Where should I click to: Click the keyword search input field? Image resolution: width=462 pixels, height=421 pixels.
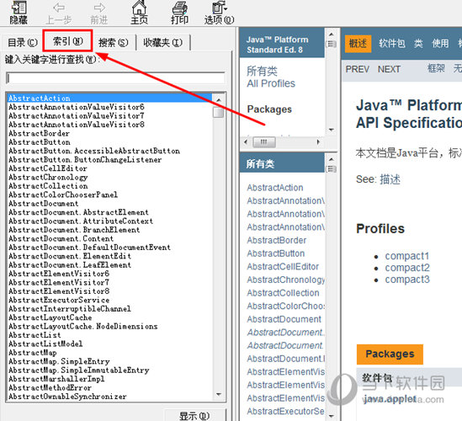(x=115, y=78)
